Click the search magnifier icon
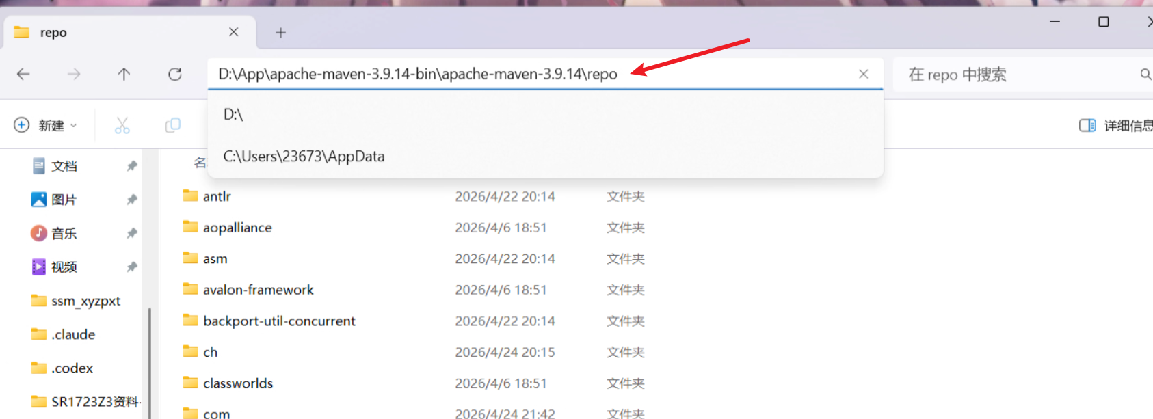Image resolution: width=1153 pixels, height=419 pixels. [1145, 74]
